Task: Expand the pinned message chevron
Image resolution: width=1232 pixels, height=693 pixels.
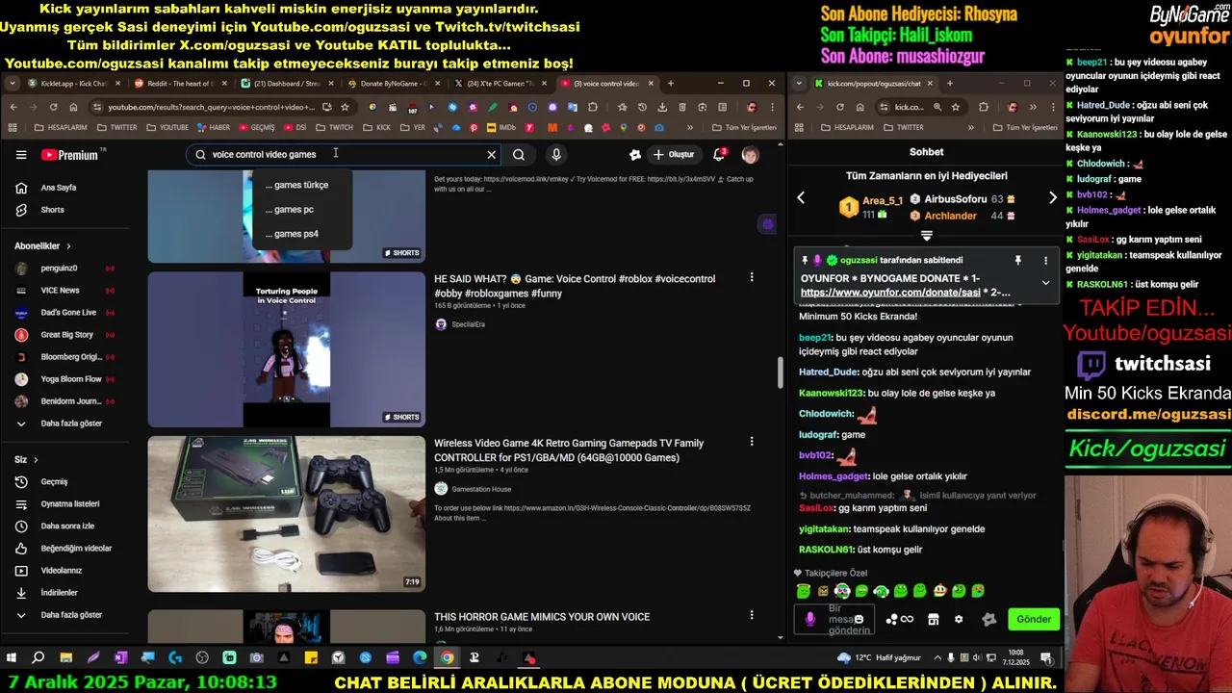Action: (1045, 283)
